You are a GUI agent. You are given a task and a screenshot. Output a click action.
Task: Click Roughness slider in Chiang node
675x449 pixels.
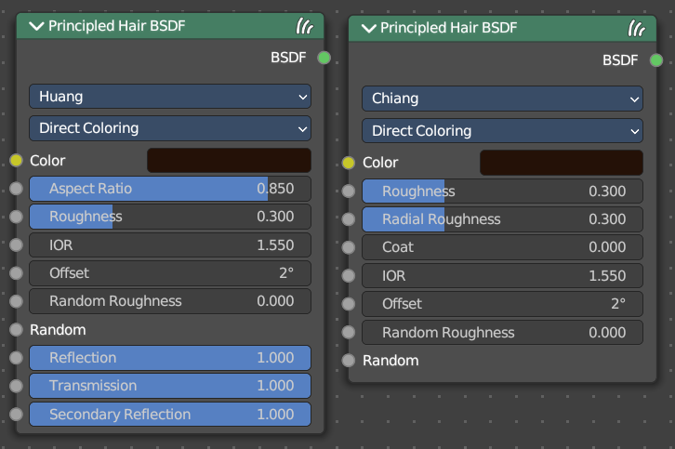click(x=502, y=191)
